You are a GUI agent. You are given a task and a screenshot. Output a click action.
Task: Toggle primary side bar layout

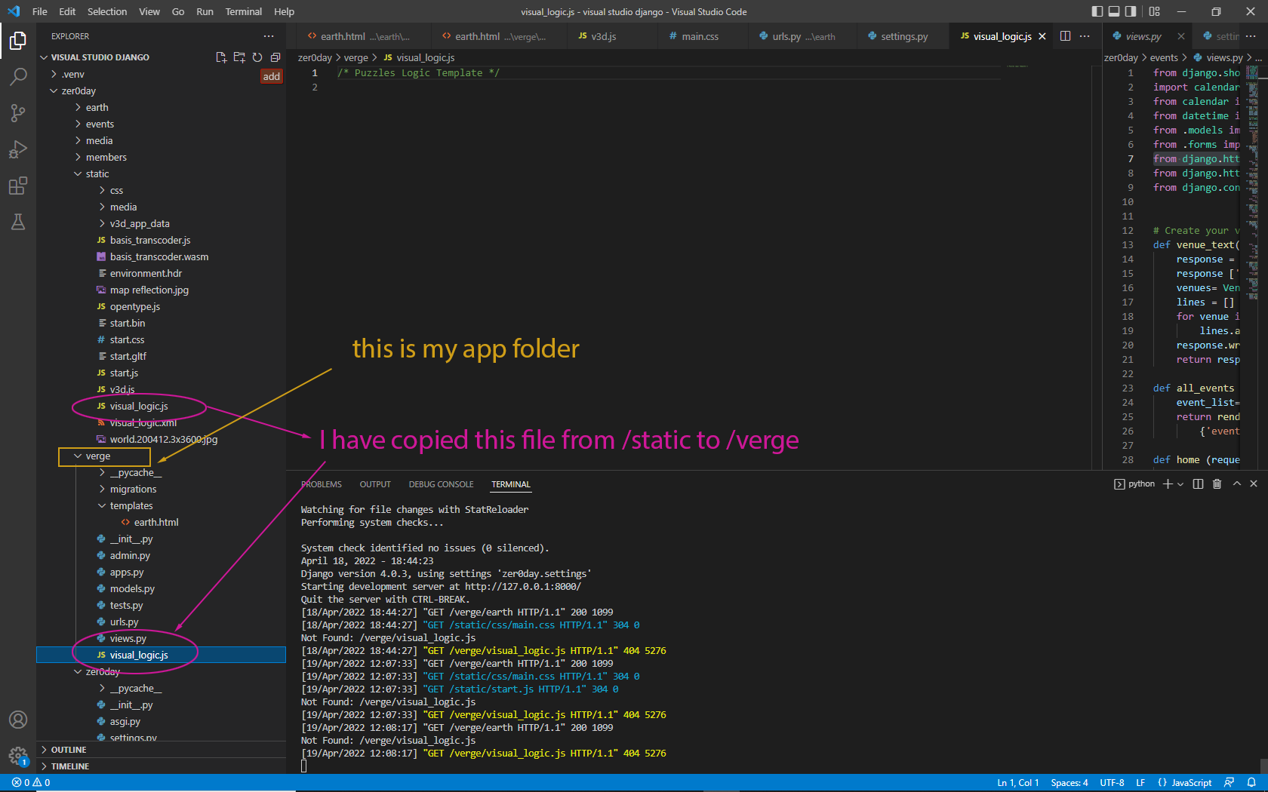tap(1097, 11)
